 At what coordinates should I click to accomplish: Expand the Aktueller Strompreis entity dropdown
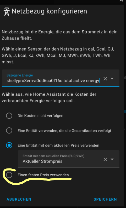(112, 159)
